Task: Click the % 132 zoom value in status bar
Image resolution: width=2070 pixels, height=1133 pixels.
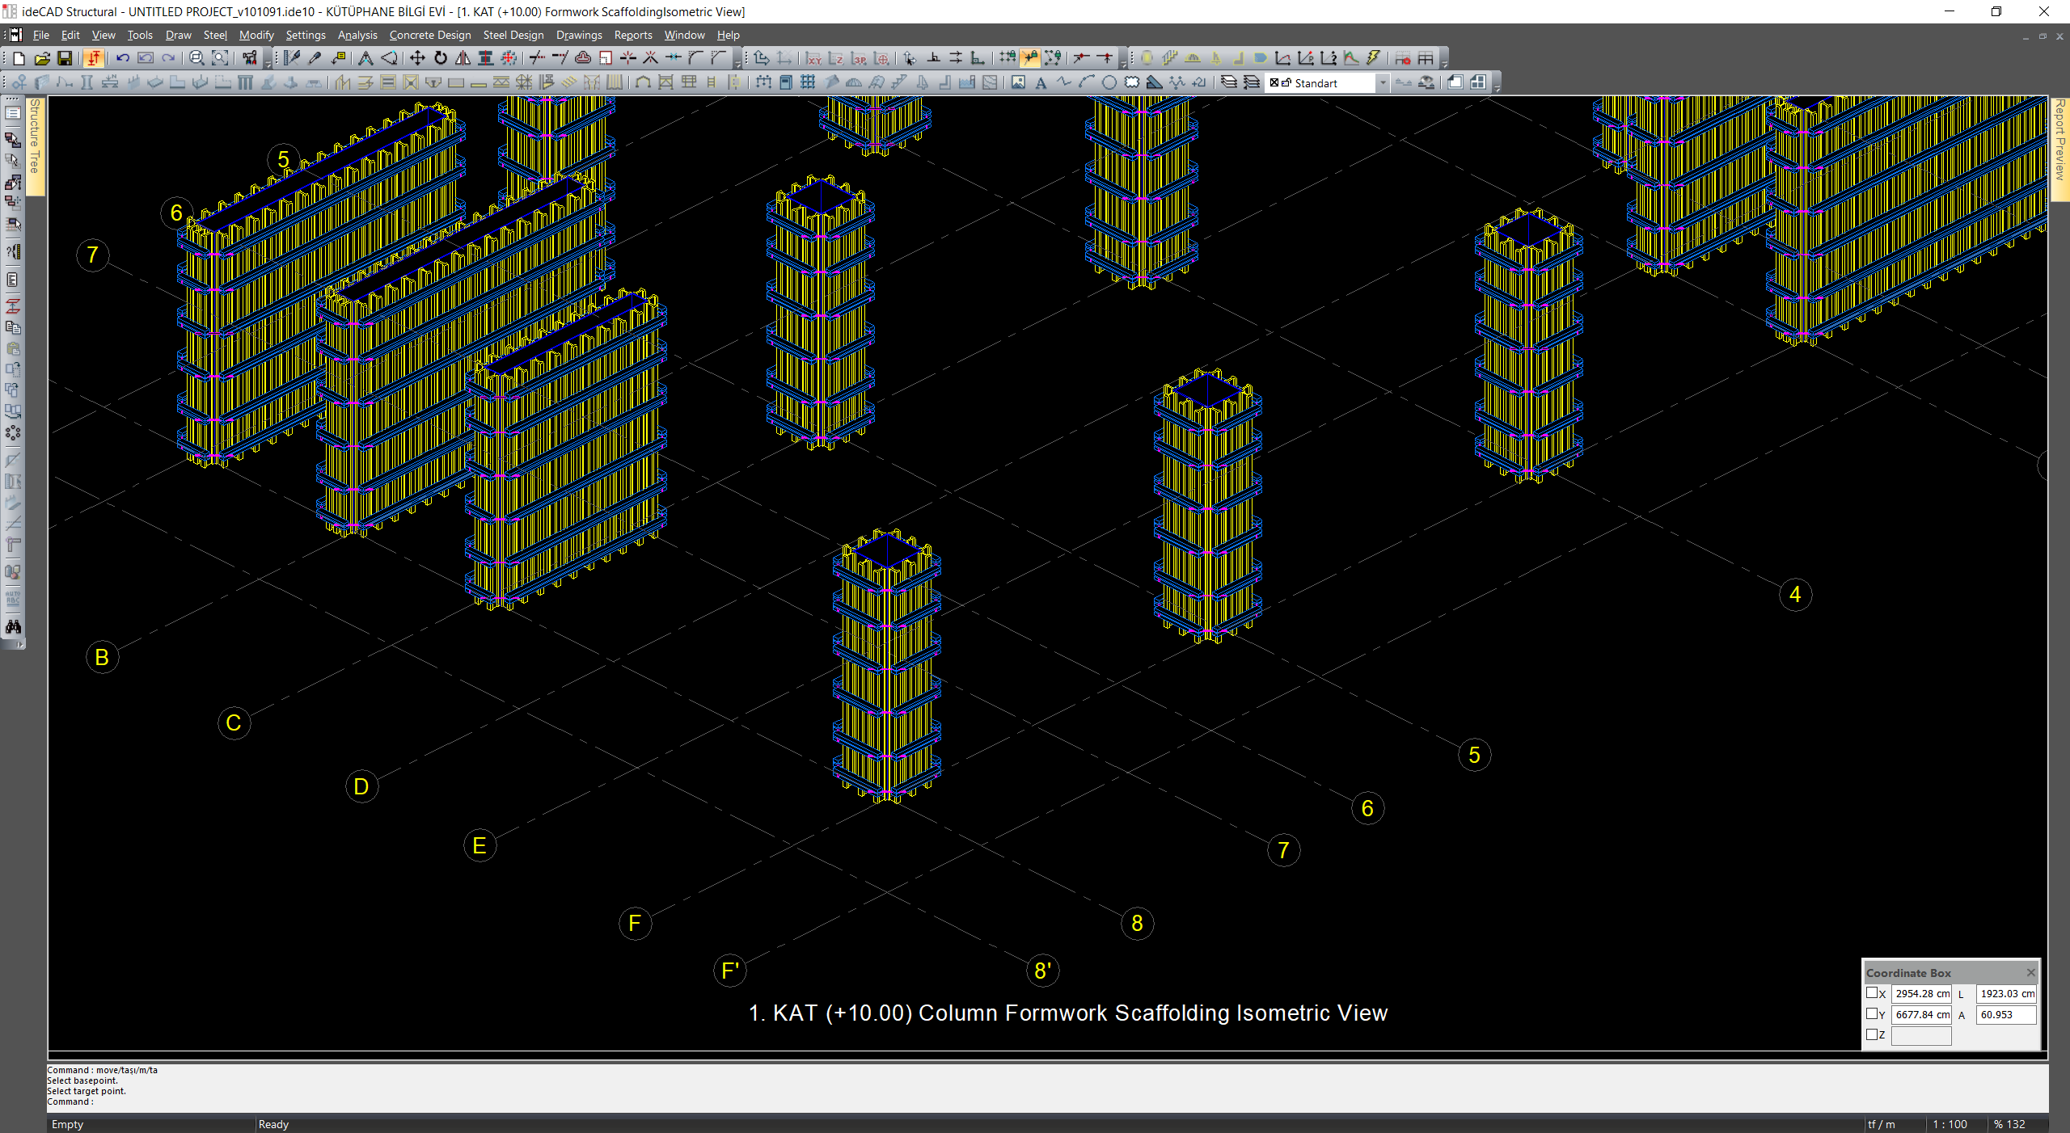Action: pos(2009,1124)
